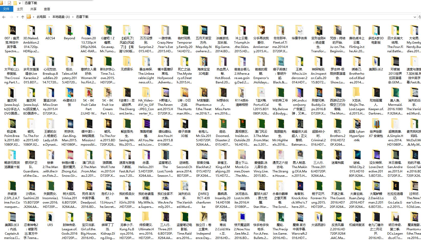Select the 007：幽灵党 Spectre folder
This screenshot has width=421, height=240.
(x=12, y=39)
